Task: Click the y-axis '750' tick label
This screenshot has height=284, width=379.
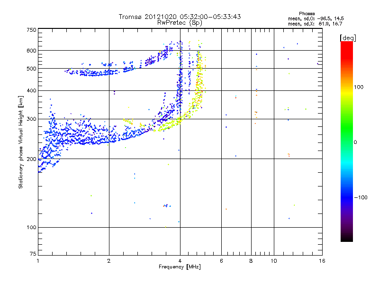Action: click(x=32, y=30)
